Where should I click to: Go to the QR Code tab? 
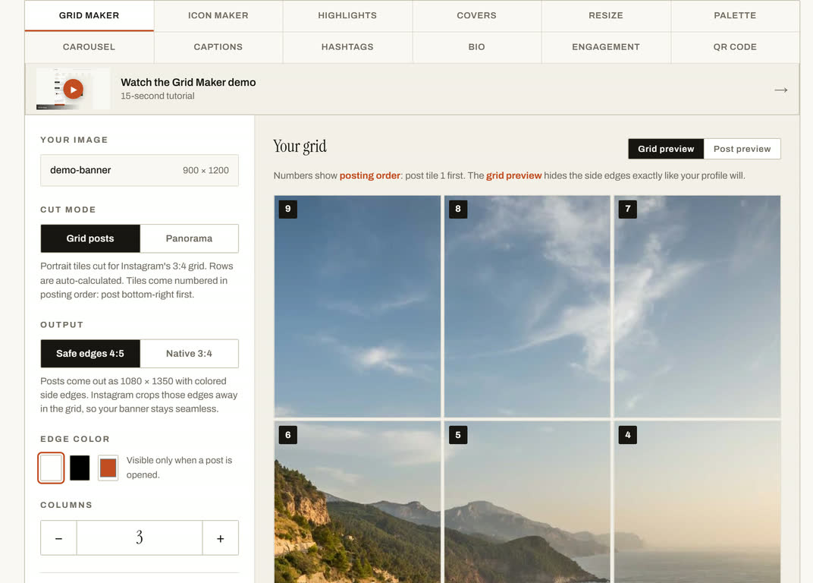point(735,47)
